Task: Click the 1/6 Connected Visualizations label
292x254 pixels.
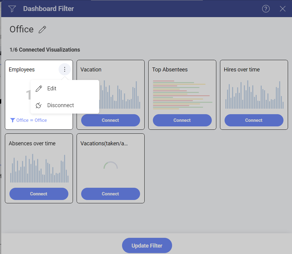Action: click(45, 50)
